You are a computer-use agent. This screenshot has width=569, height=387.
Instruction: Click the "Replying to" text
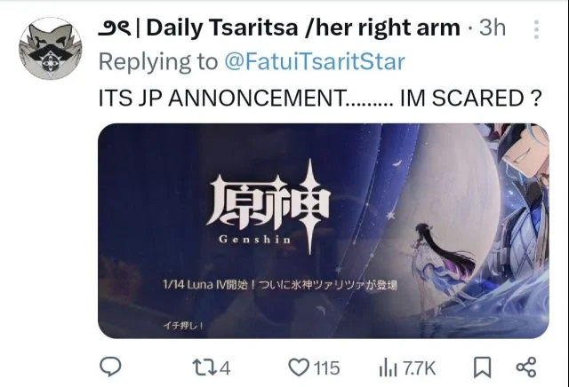[x=158, y=61]
